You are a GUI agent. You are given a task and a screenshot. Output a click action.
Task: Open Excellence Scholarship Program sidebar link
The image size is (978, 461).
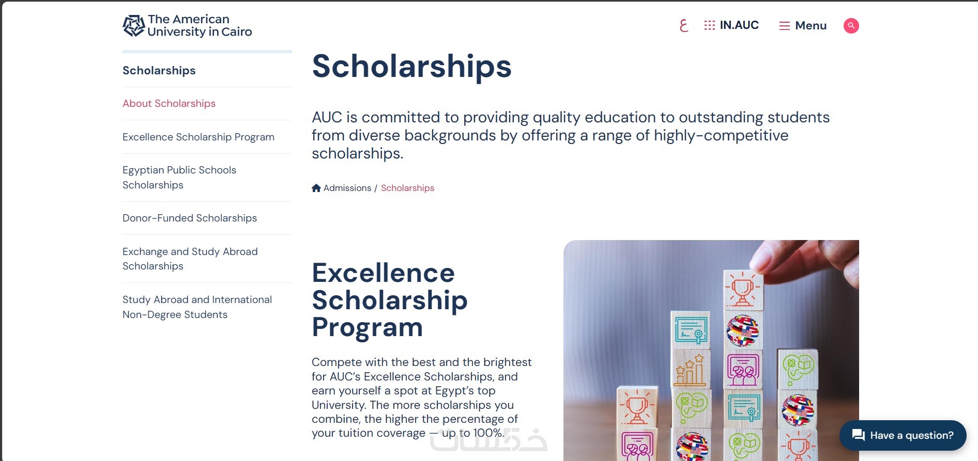[x=198, y=137]
